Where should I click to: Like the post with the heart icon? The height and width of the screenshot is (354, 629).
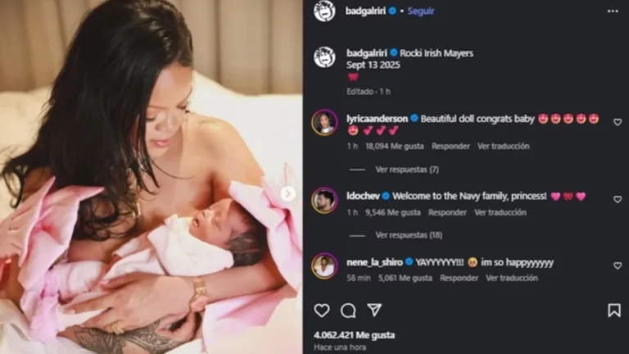tap(322, 311)
